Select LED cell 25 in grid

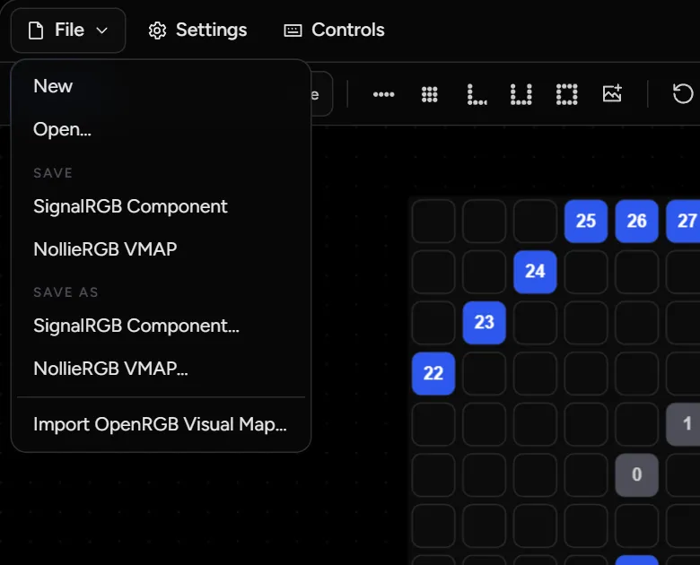coord(586,221)
